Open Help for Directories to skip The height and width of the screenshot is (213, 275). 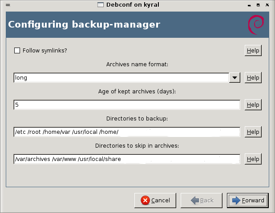(253, 159)
